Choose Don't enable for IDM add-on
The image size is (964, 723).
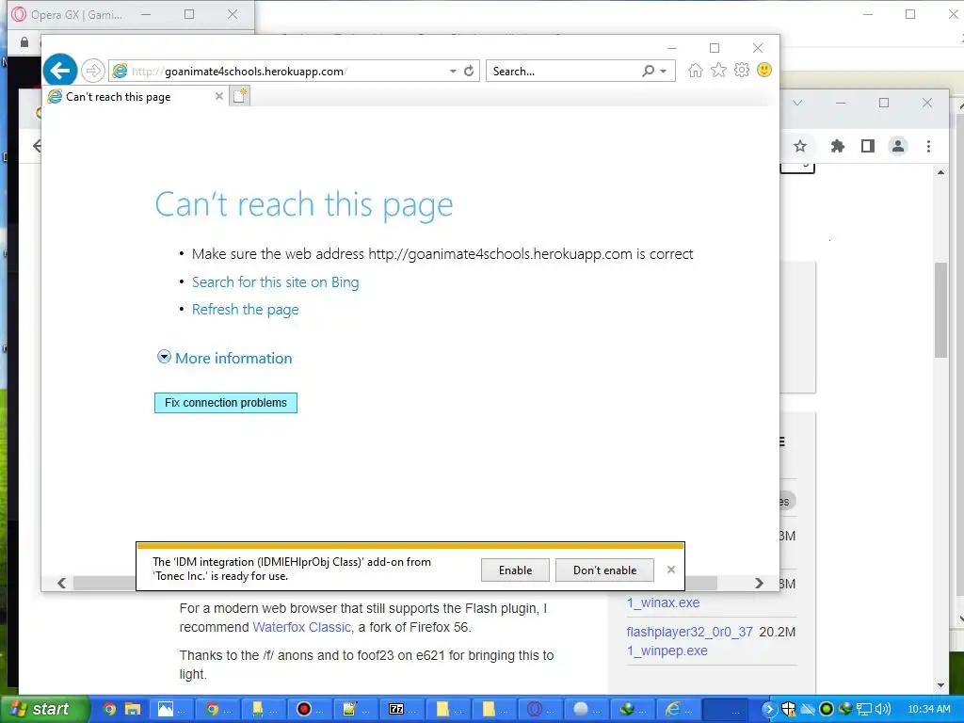604,570
